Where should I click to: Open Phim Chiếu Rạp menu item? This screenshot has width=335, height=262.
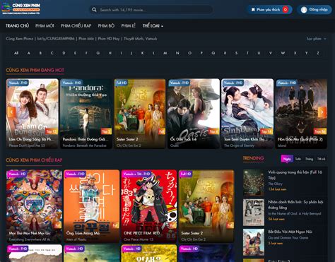tap(76, 25)
